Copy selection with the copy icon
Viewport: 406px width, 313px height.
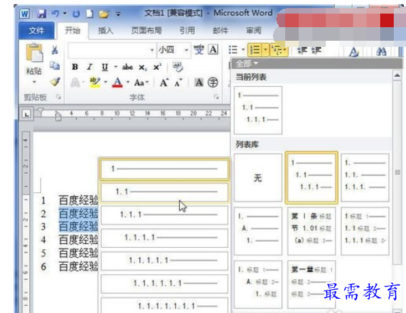[54, 66]
